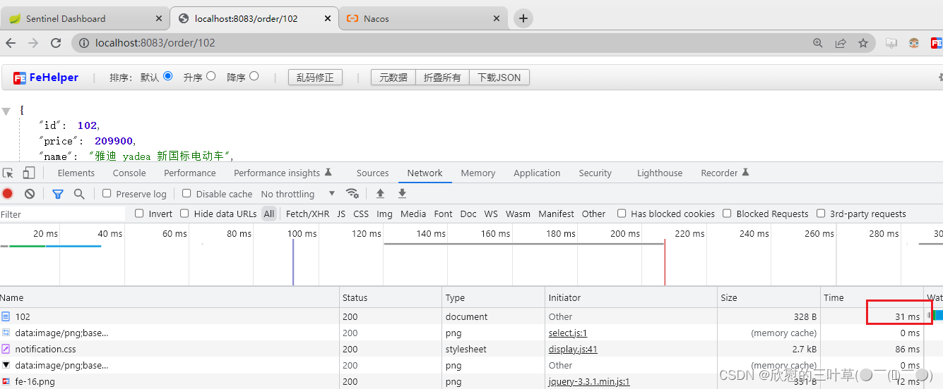Share this page from the address bar

coord(841,43)
